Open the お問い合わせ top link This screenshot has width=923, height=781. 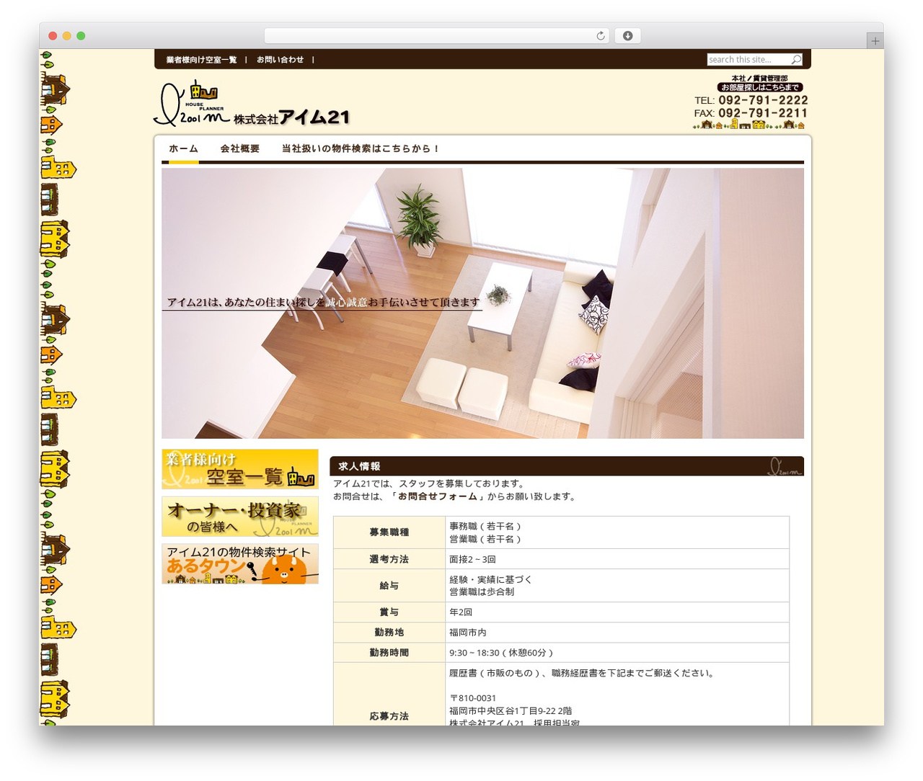click(x=280, y=60)
